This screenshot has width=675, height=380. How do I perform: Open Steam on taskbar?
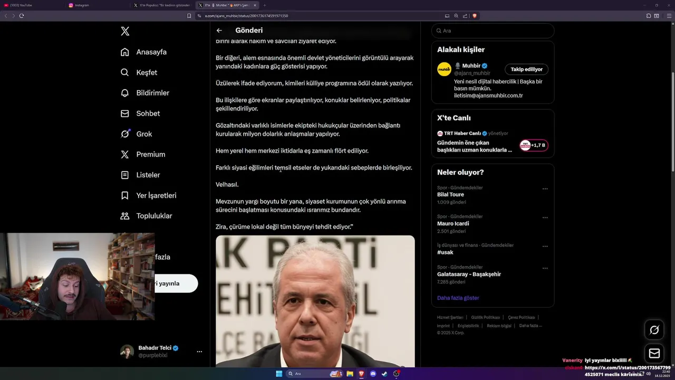(x=384, y=374)
